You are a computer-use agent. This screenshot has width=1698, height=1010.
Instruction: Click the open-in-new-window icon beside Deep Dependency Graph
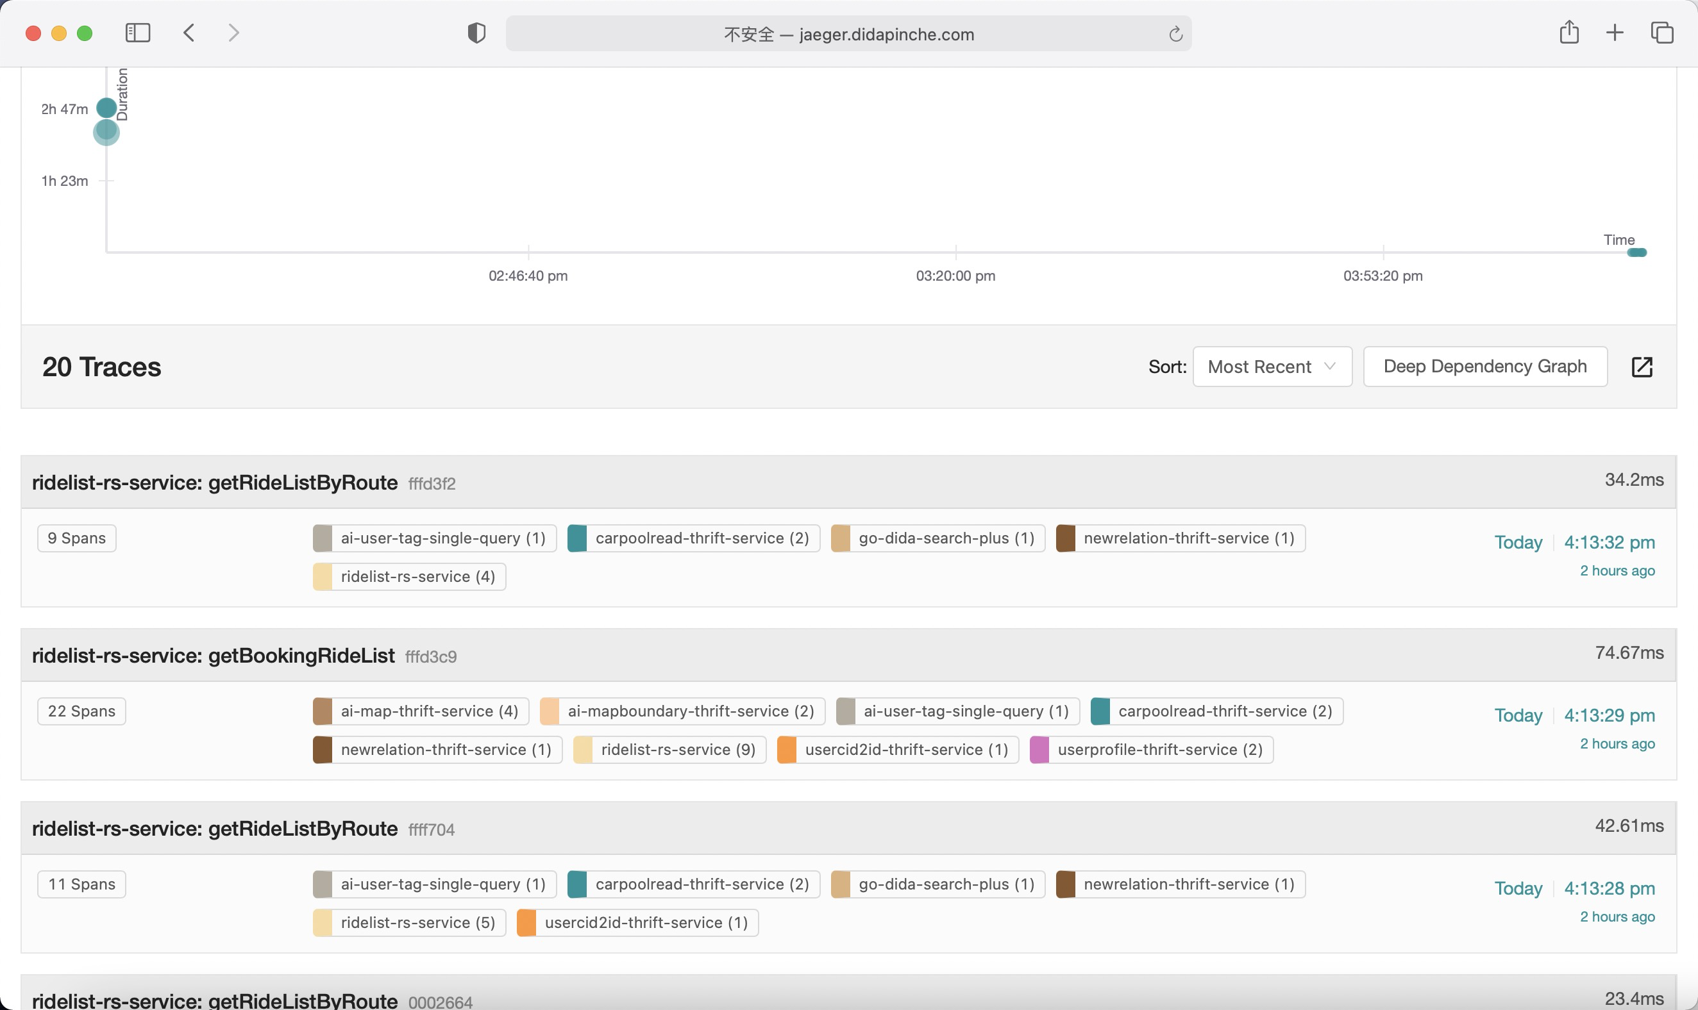coord(1642,367)
